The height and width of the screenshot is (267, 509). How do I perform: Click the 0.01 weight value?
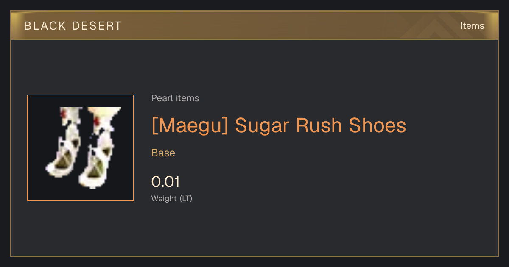[165, 182]
